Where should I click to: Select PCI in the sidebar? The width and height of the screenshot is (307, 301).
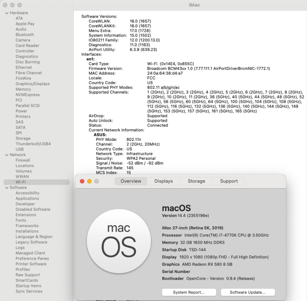pos(19,100)
